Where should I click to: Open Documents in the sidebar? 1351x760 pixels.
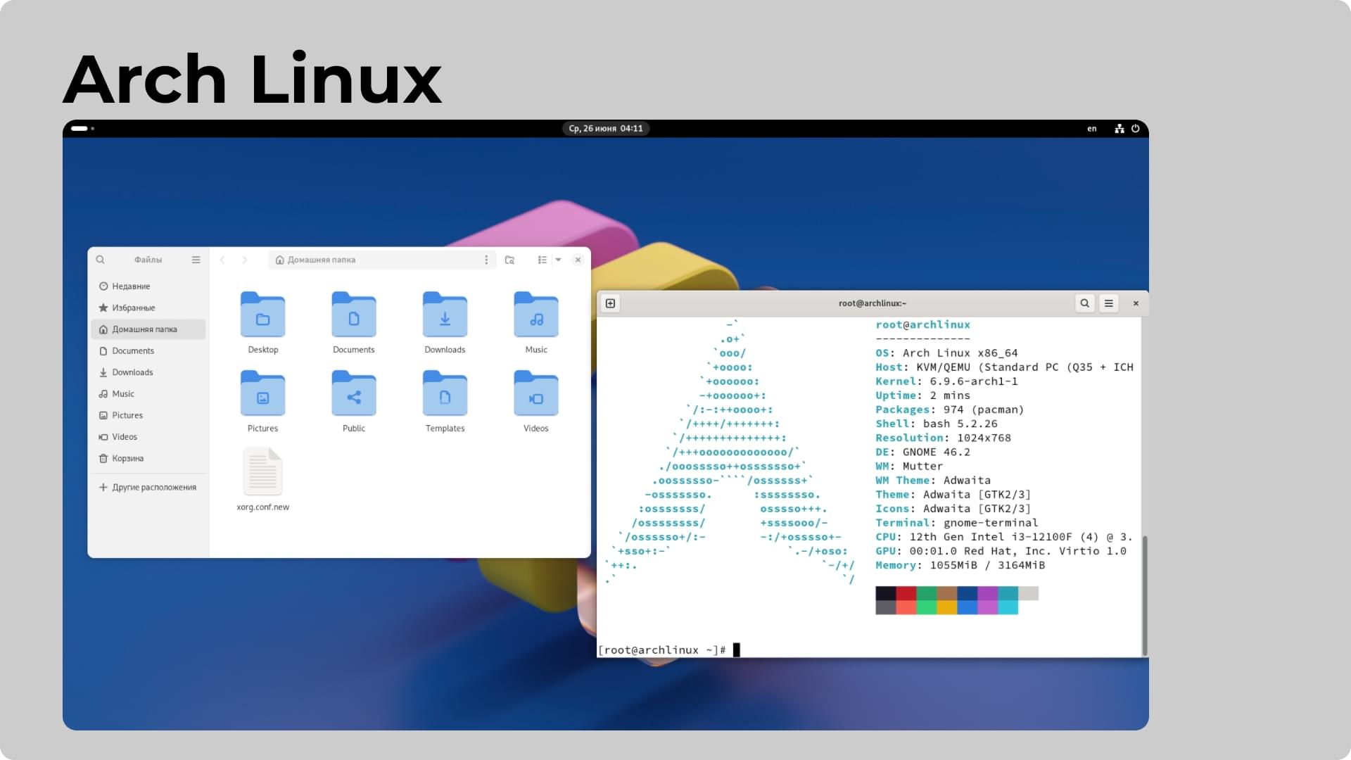coord(148,350)
